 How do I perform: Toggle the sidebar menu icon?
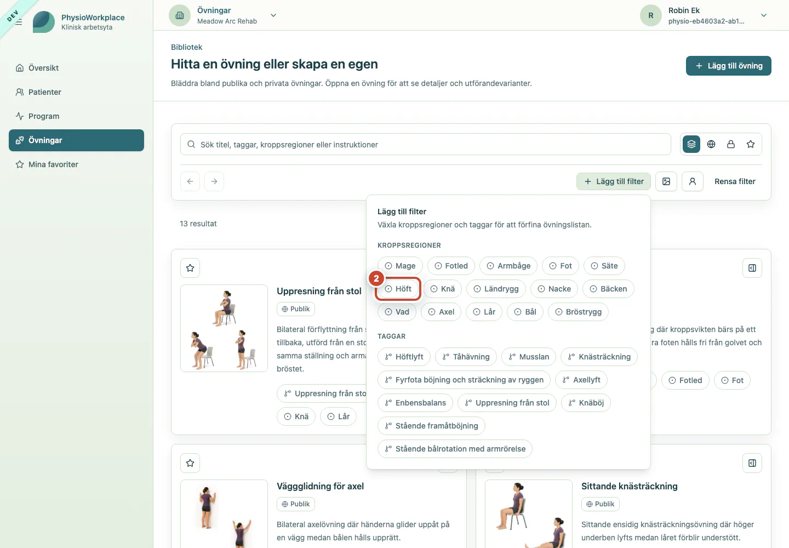tap(19, 22)
